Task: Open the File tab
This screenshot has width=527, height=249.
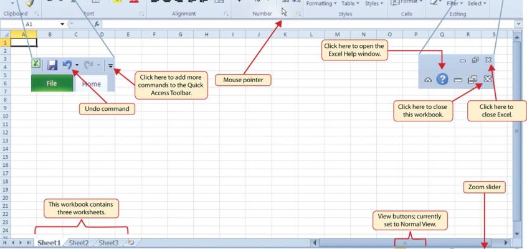Action: coord(52,83)
